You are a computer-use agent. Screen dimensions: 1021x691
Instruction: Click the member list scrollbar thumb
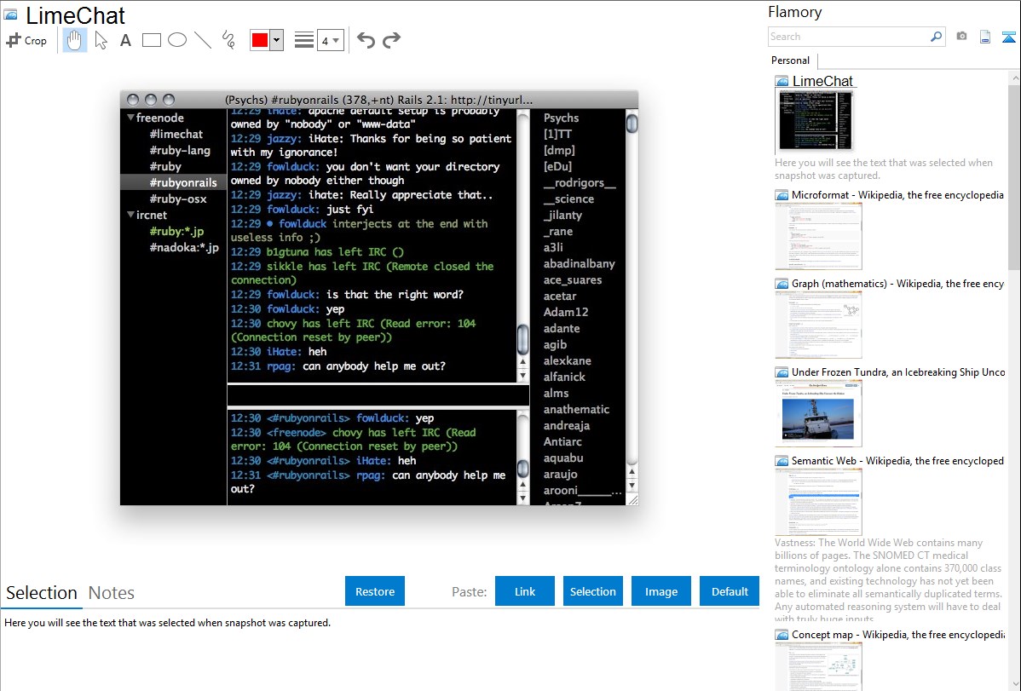pos(632,123)
